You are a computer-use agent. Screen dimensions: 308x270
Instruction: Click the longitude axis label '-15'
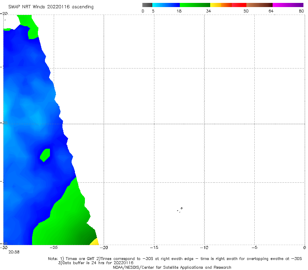pos(154,248)
